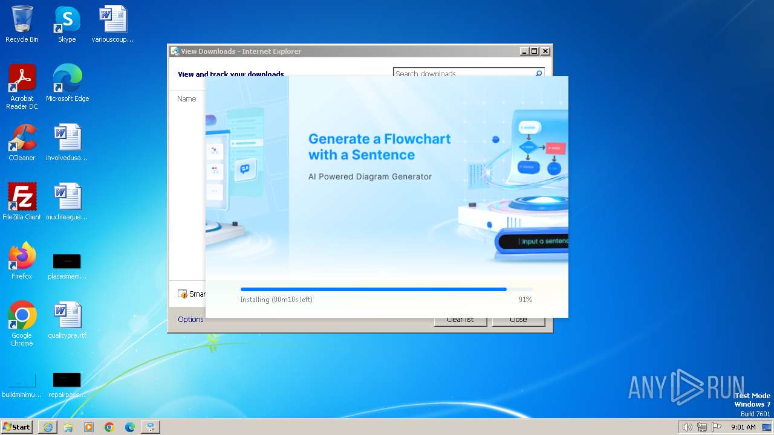
Task: Open Options link in View Downloads
Action: click(x=190, y=320)
